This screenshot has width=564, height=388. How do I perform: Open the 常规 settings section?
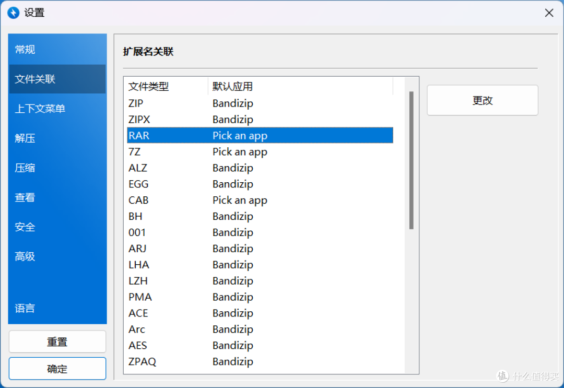(x=57, y=50)
